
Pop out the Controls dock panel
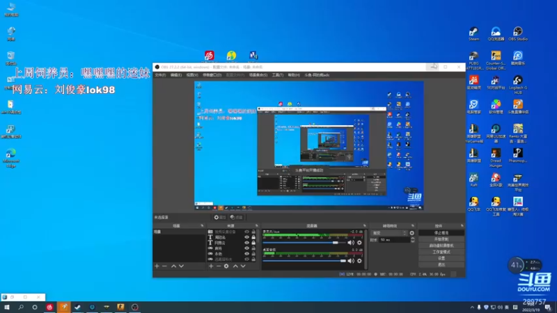[x=462, y=225]
